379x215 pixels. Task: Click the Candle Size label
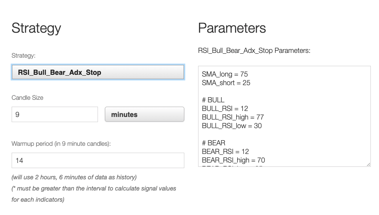click(28, 98)
